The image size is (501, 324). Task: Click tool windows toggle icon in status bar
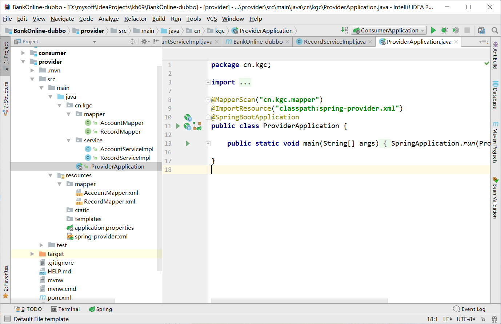7,319
